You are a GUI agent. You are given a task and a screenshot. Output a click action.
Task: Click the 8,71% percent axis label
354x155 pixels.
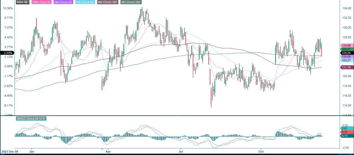pyautogui.click(x=8, y=18)
